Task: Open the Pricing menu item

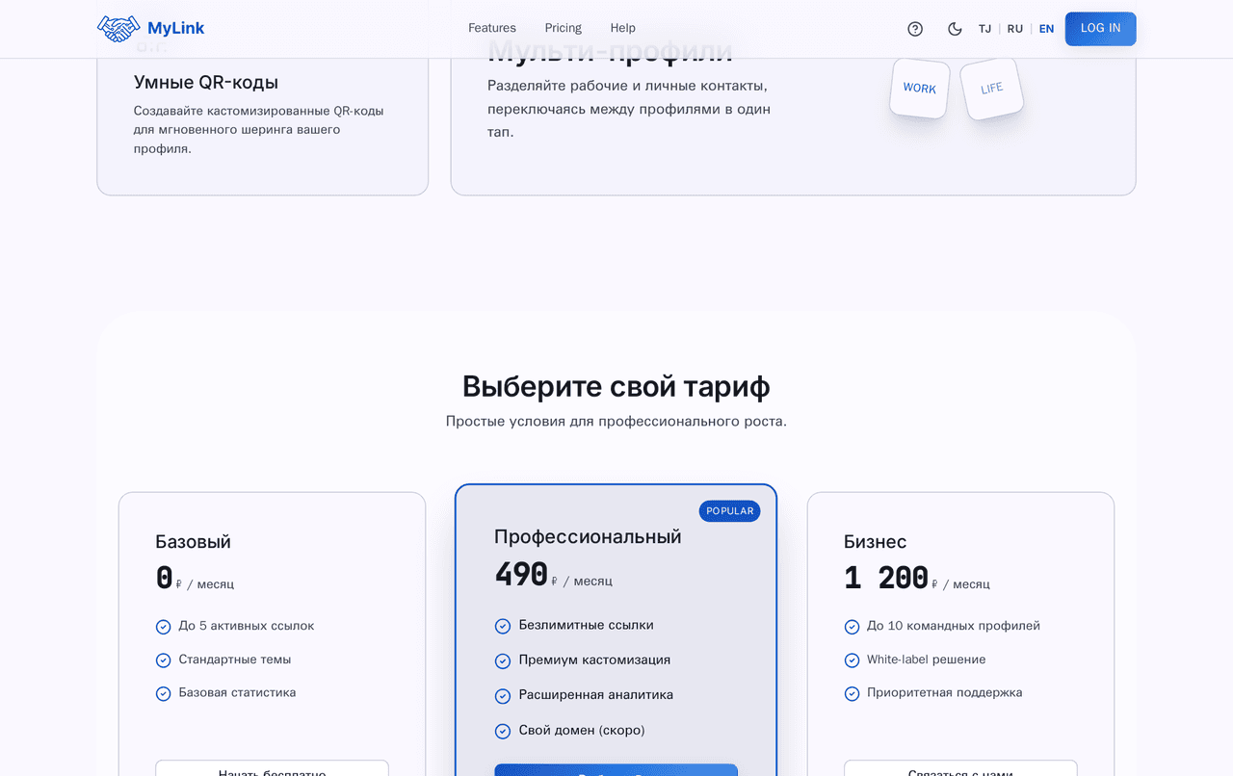Action: point(563,28)
